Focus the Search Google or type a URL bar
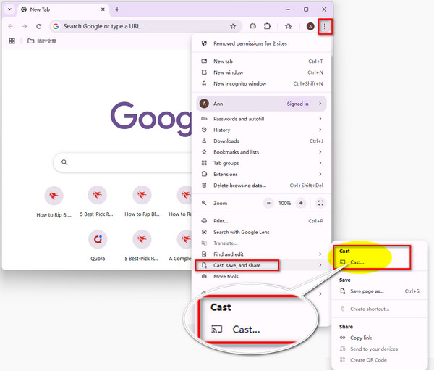The image size is (434, 371). tap(145, 26)
